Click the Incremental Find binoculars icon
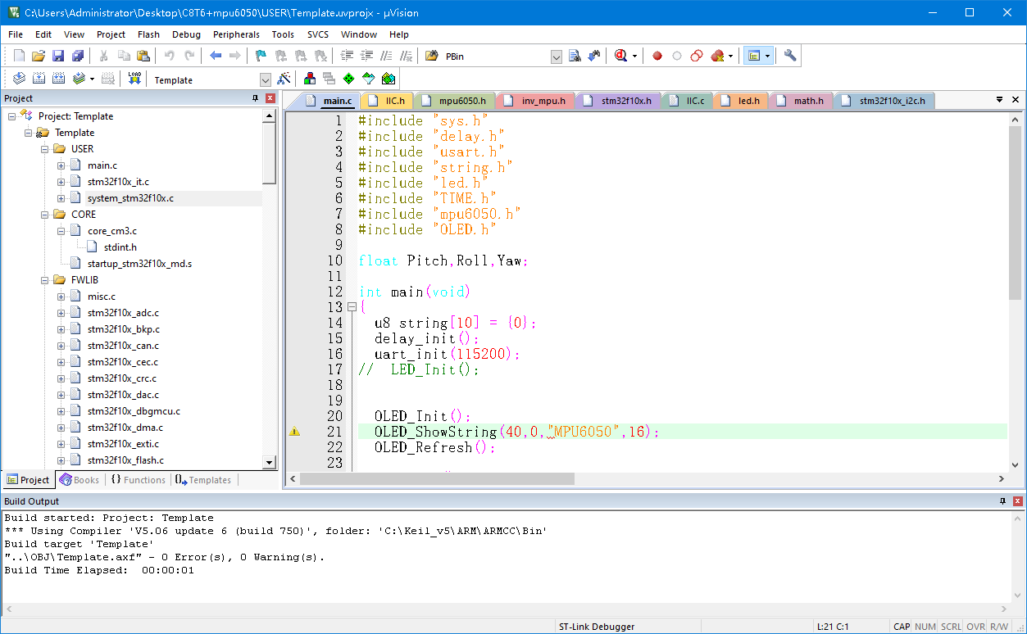This screenshot has width=1027, height=634. tap(594, 56)
